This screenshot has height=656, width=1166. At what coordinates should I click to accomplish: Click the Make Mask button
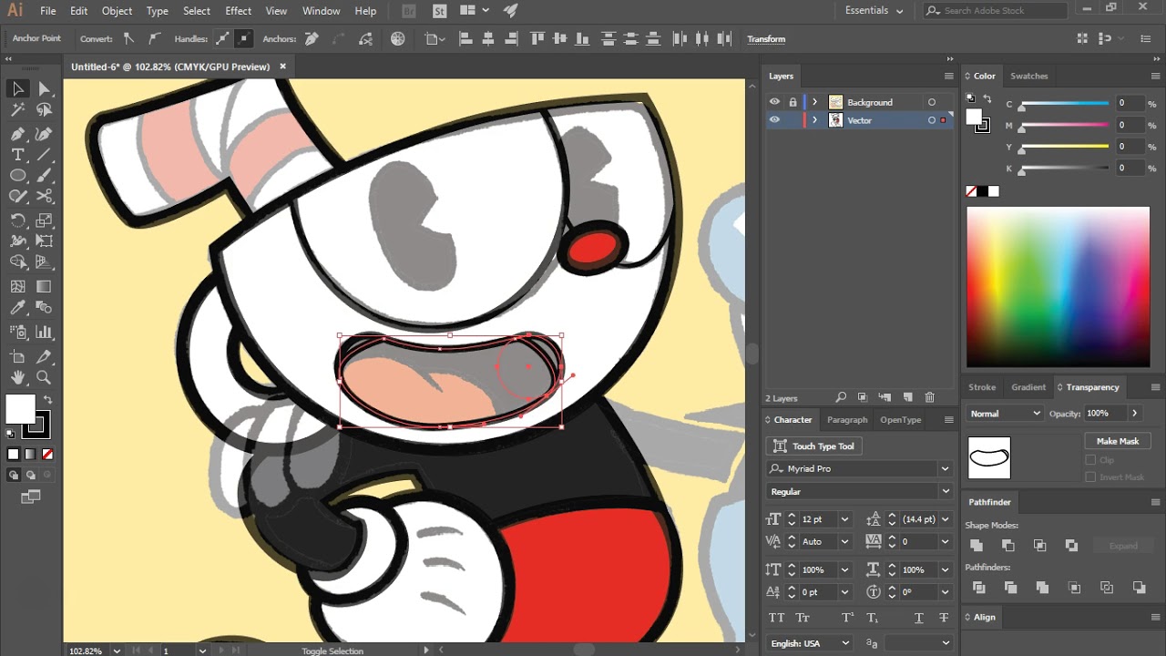[1118, 441]
